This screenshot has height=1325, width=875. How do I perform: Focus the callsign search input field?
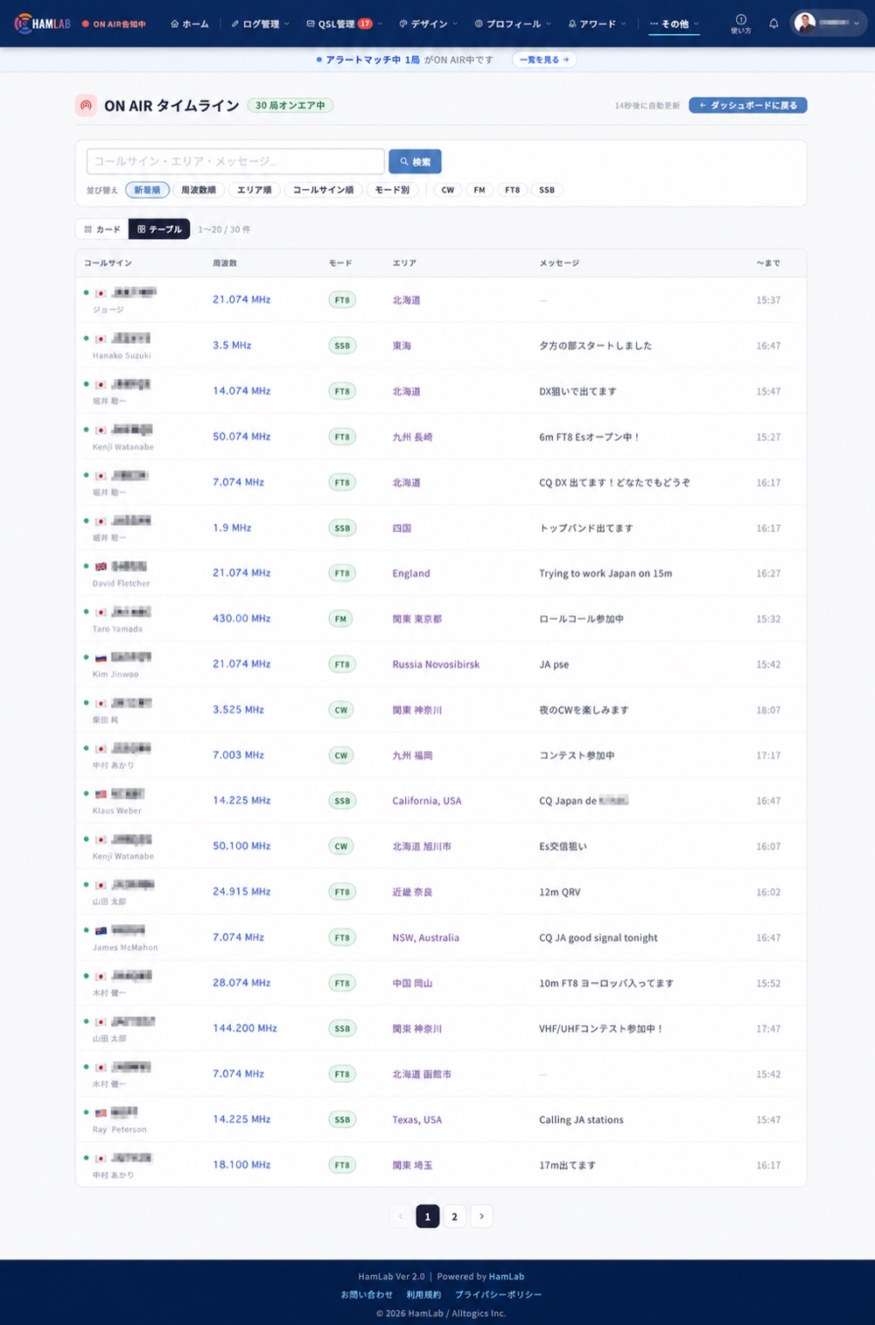tap(235, 161)
